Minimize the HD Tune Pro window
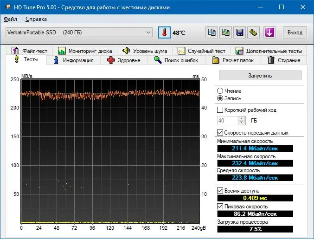 (261, 7)
